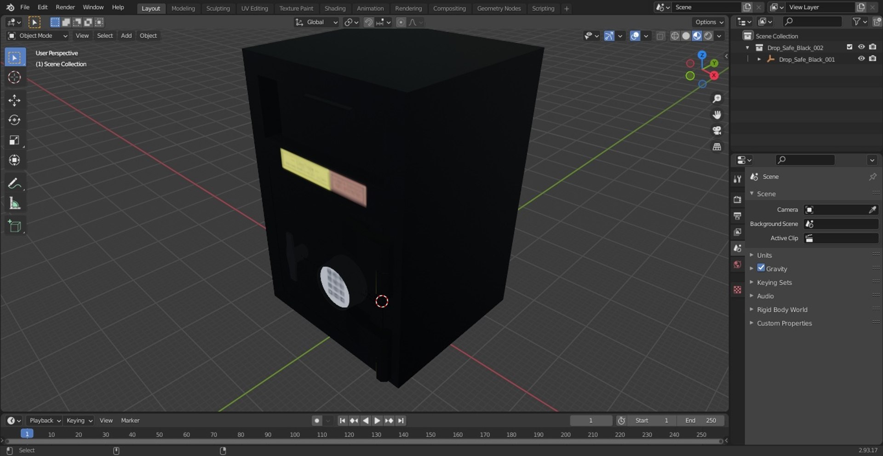
Task: Switch to material preview shading
Action: pyautogui.click(x=697, y=36)
